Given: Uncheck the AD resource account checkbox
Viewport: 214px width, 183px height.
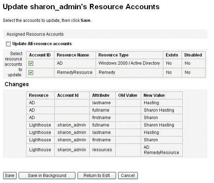Looking at the screenshot, I should pyautogui.click(x=31, y=63).
